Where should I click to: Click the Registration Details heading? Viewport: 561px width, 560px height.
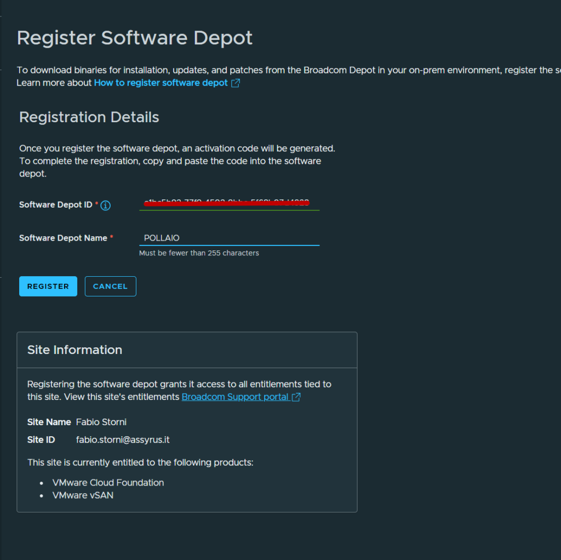89,117
